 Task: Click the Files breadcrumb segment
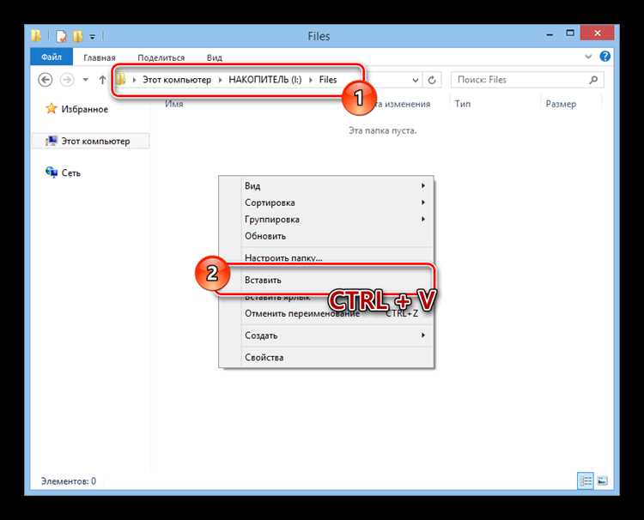(x=328, y=80)
